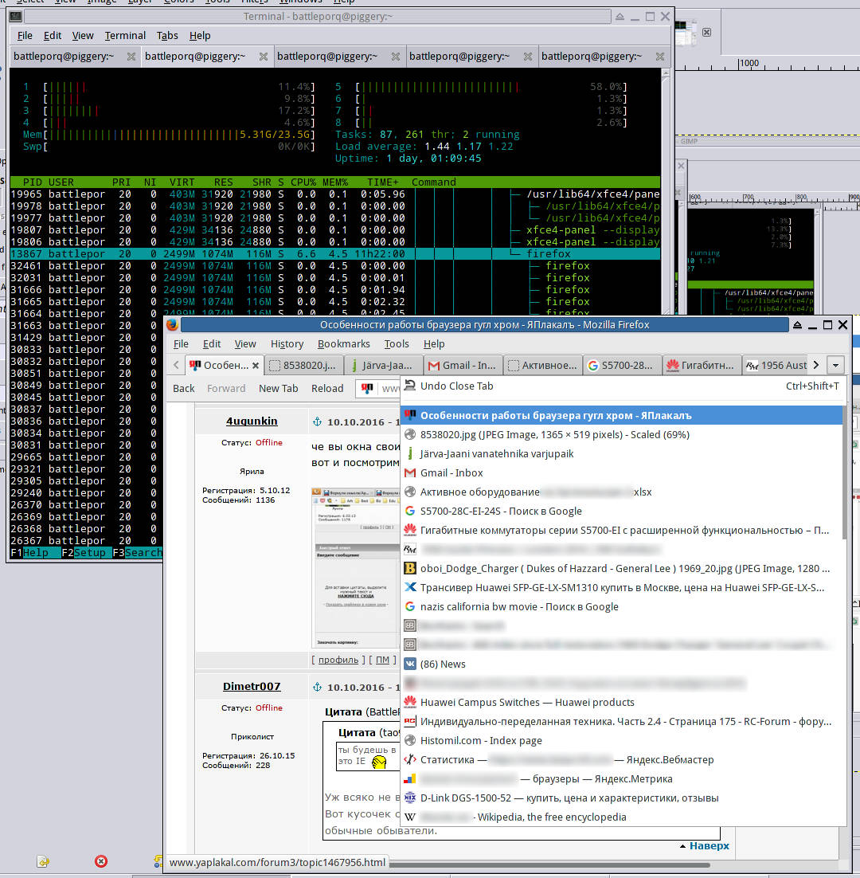Click Google icon beside S5700-28C-EI-24S entry

(410, 512)
